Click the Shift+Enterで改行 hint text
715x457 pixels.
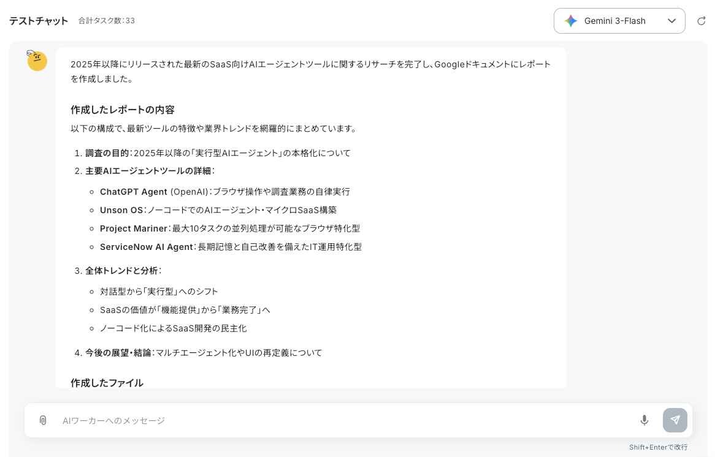tap(658, 447)
